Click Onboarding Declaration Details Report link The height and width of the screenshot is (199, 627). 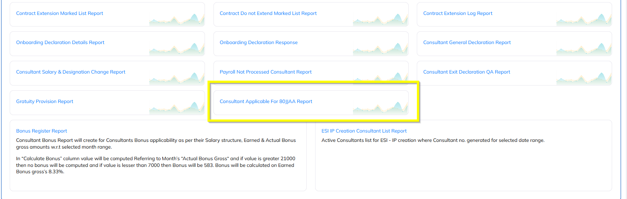click(60, 43)
